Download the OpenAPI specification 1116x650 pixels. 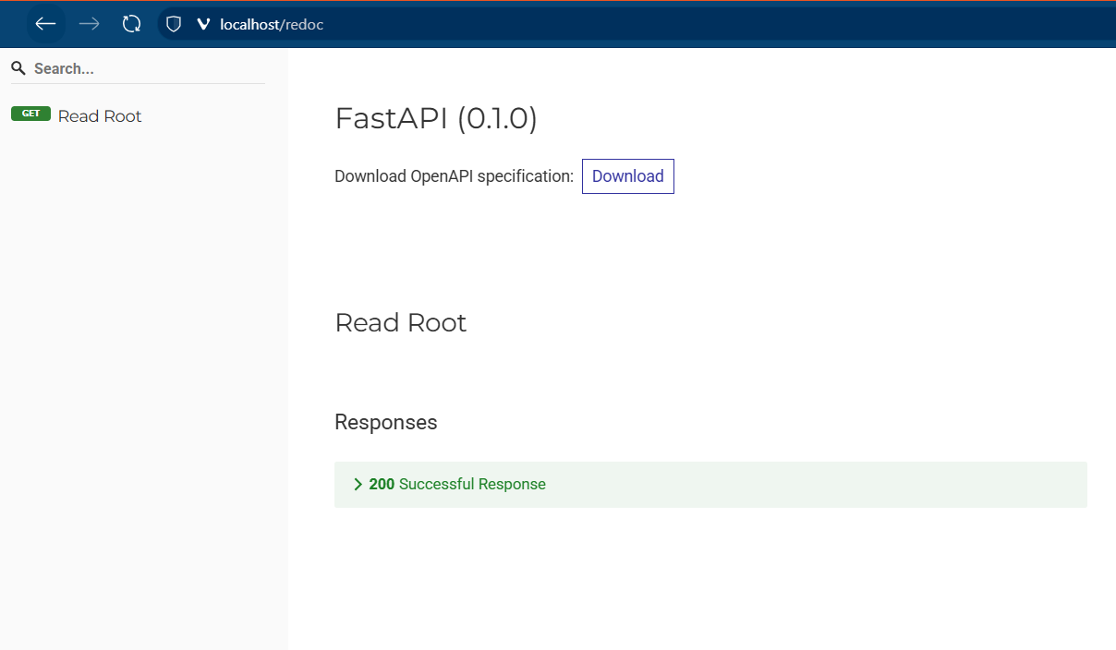click(627, 176)
